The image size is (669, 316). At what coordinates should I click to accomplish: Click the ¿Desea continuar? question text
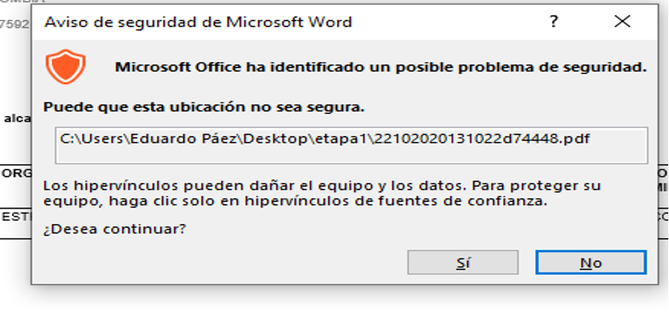coord(115,229)
